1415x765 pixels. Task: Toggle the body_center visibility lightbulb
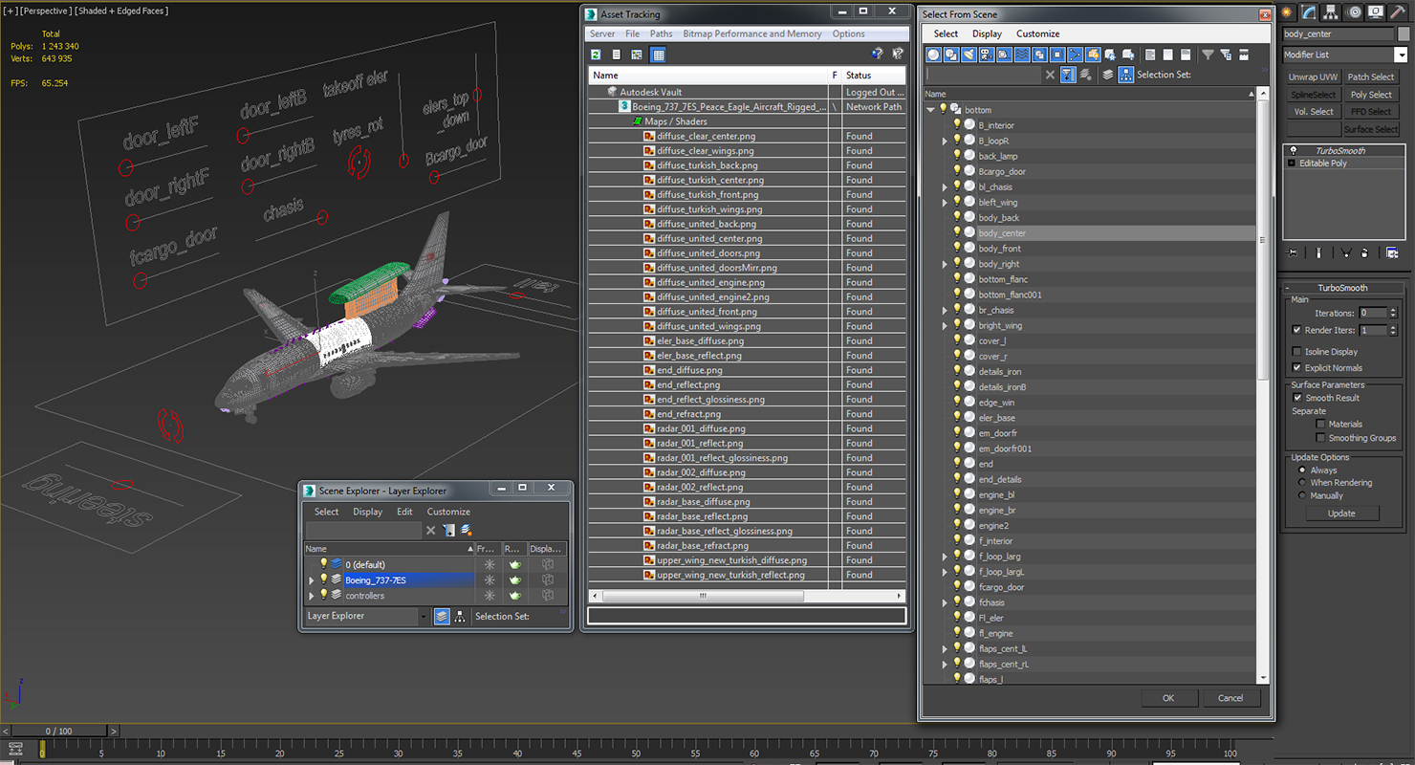click(x=956, y=232)
